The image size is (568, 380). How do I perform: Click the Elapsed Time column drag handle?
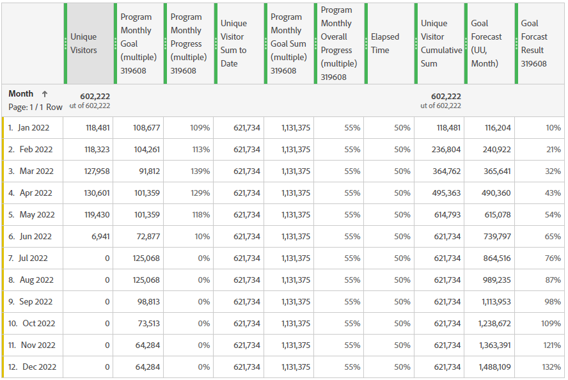click(x=367, y=44)
